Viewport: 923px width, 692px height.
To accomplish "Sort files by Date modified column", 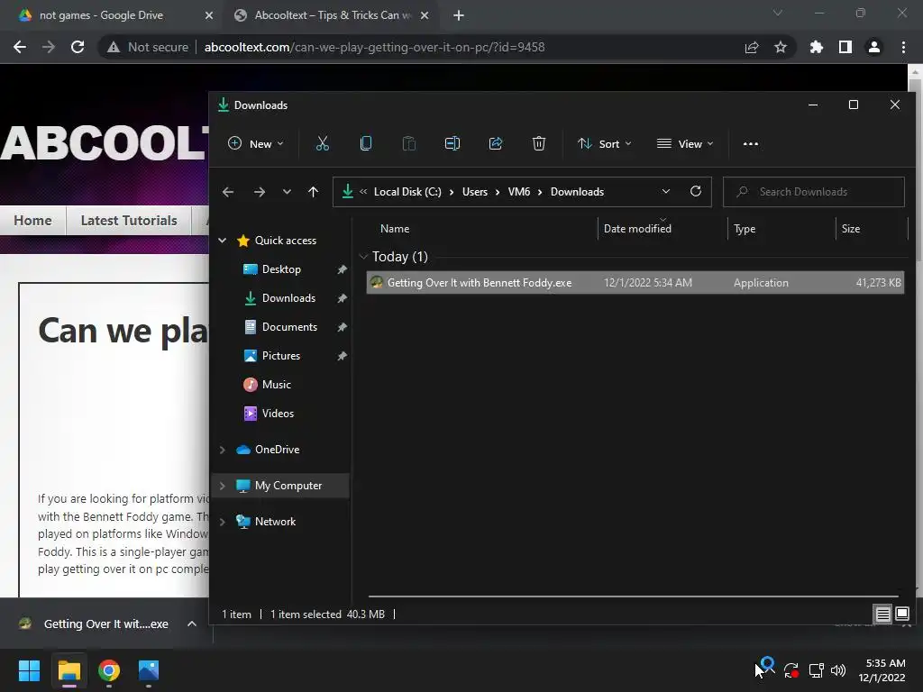I will [637, 229].
